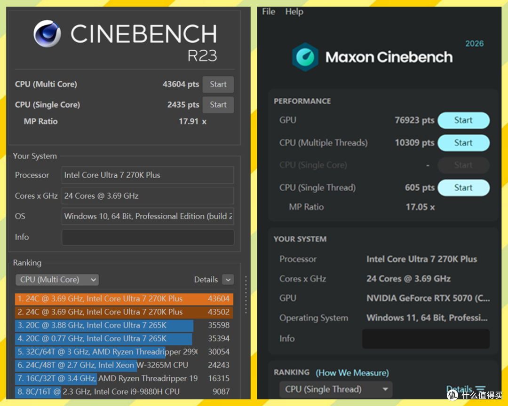Select the Xeon W-3265M ranking row
This screenshot has height=406, width=508.
click(124, 365)
